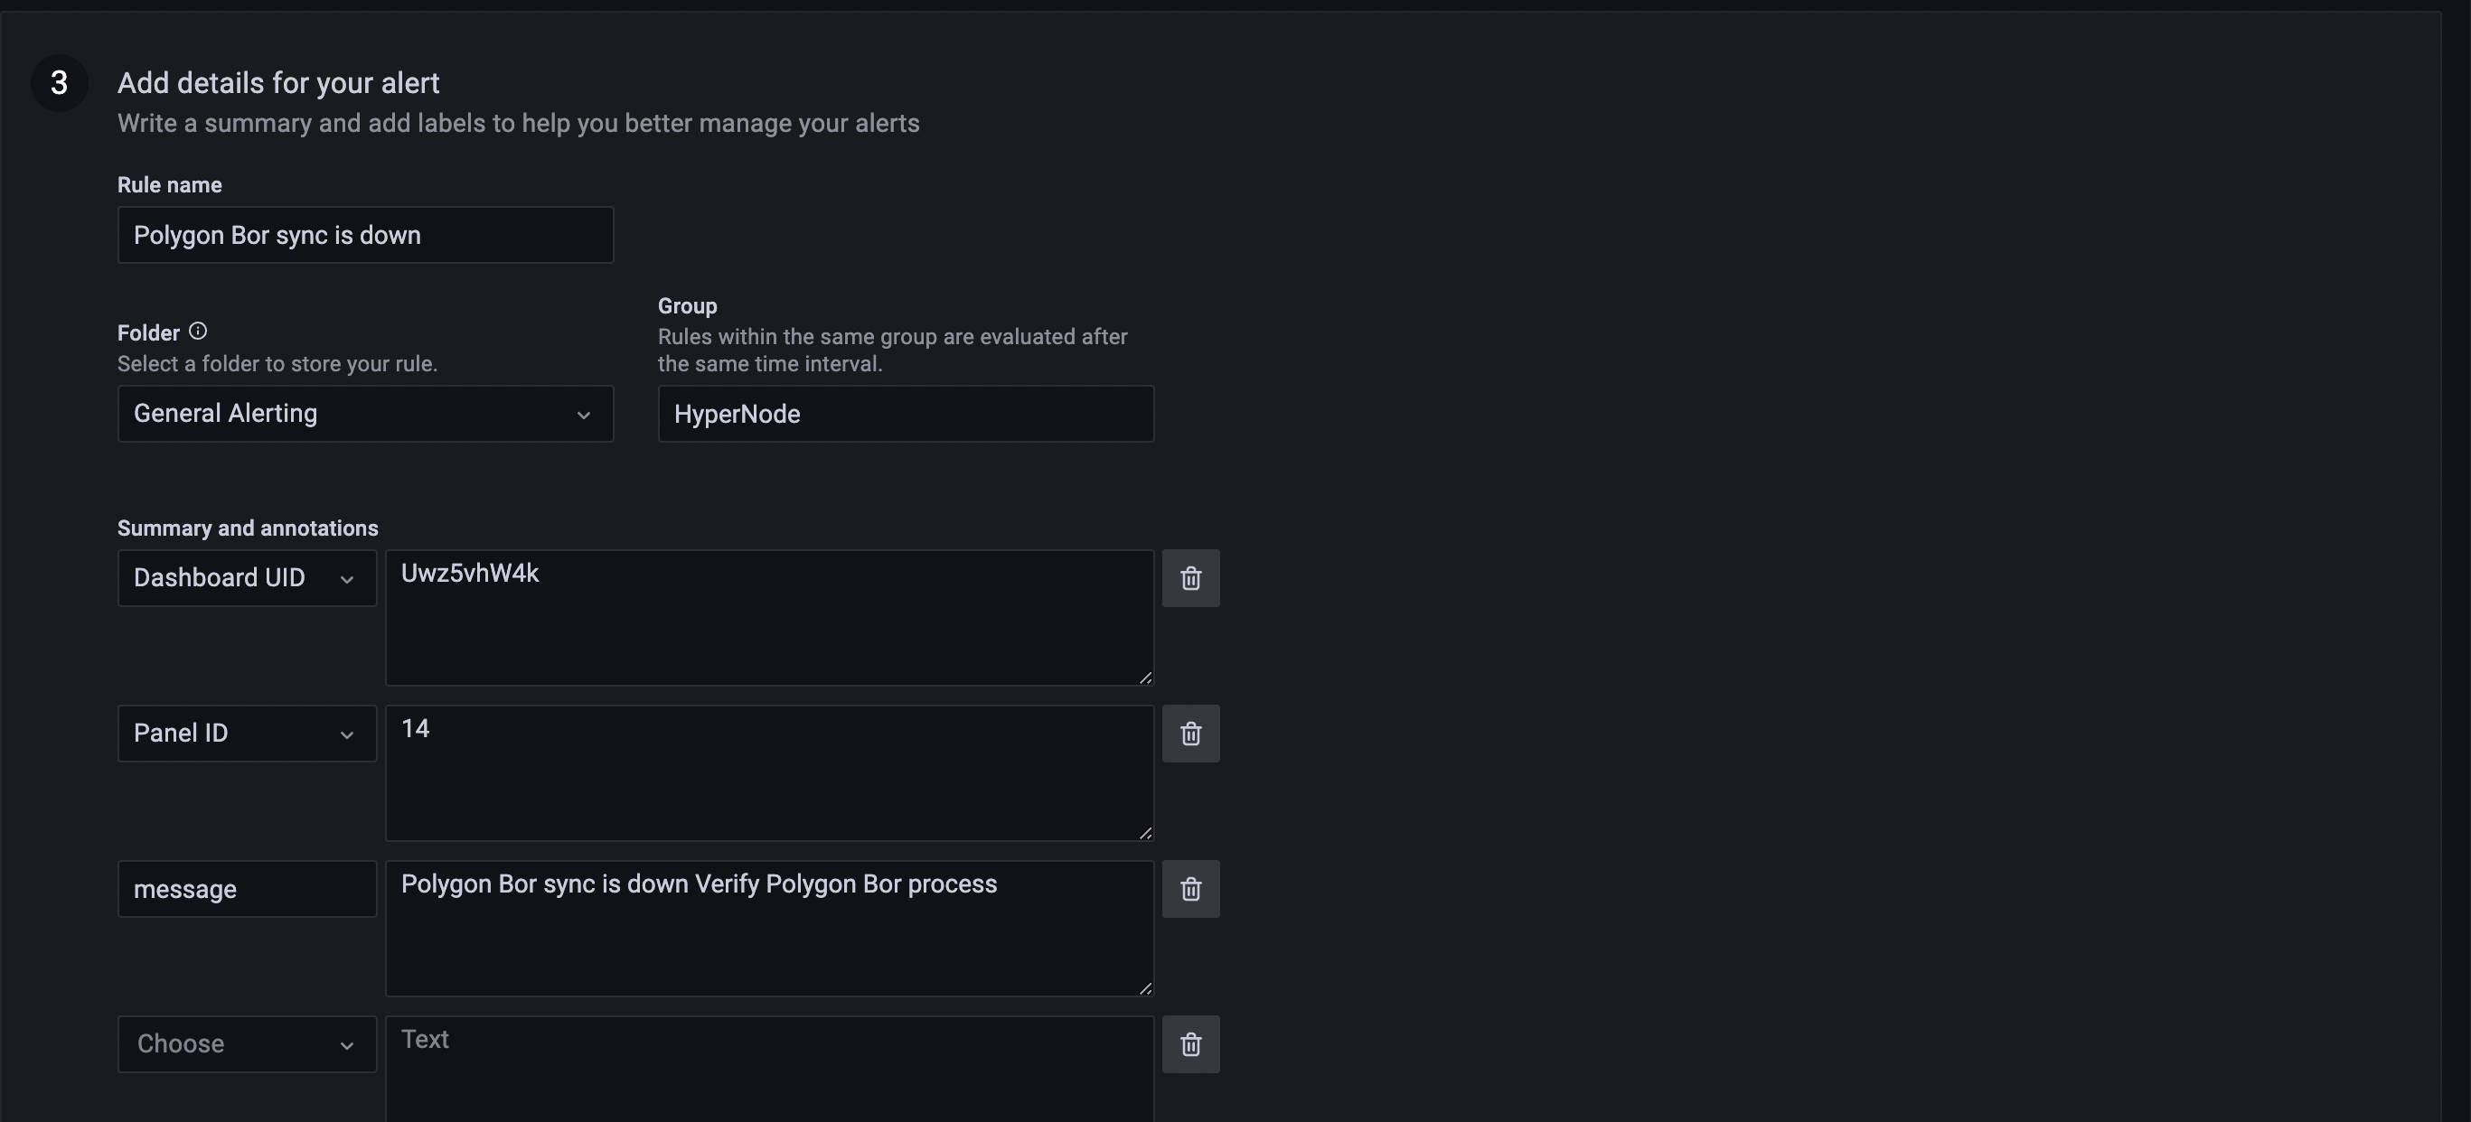
Task: Click the Group field containing HyperNode
Action: click(x=905, y=414)
